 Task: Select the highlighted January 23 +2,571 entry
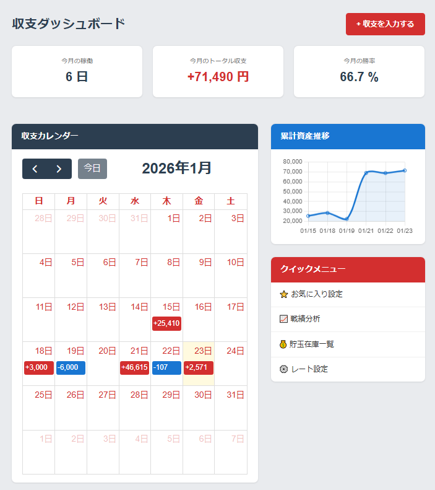[199, 367]
